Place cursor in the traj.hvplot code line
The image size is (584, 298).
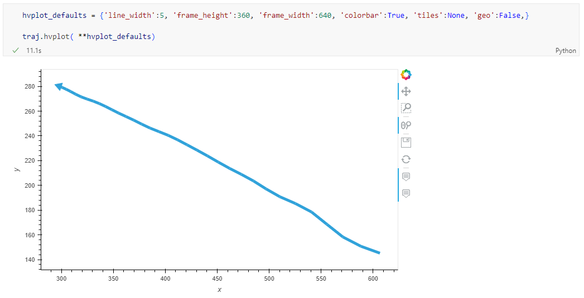[89, 37]
